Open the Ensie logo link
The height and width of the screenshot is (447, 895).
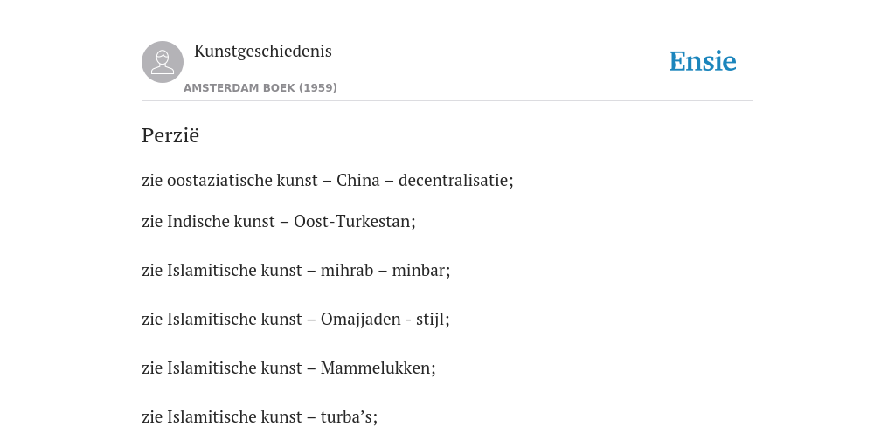click(703, 62)
